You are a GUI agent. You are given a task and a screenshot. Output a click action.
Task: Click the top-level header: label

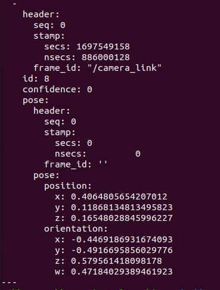41,14
